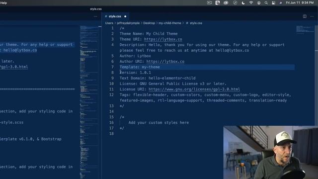Click the date and time clock
This screenshot has width=318, height=179.
point(300,3)
